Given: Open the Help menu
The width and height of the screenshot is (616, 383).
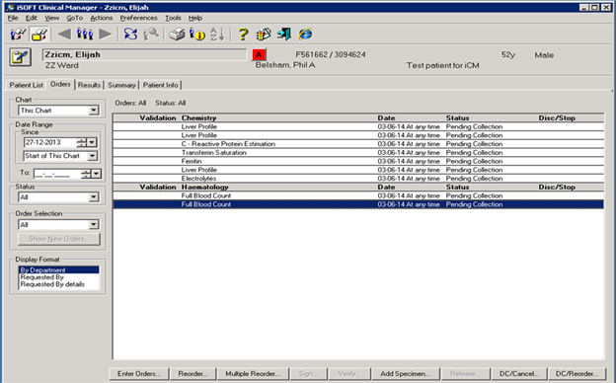Looking at the screenshot, I should tap(195, 18).
